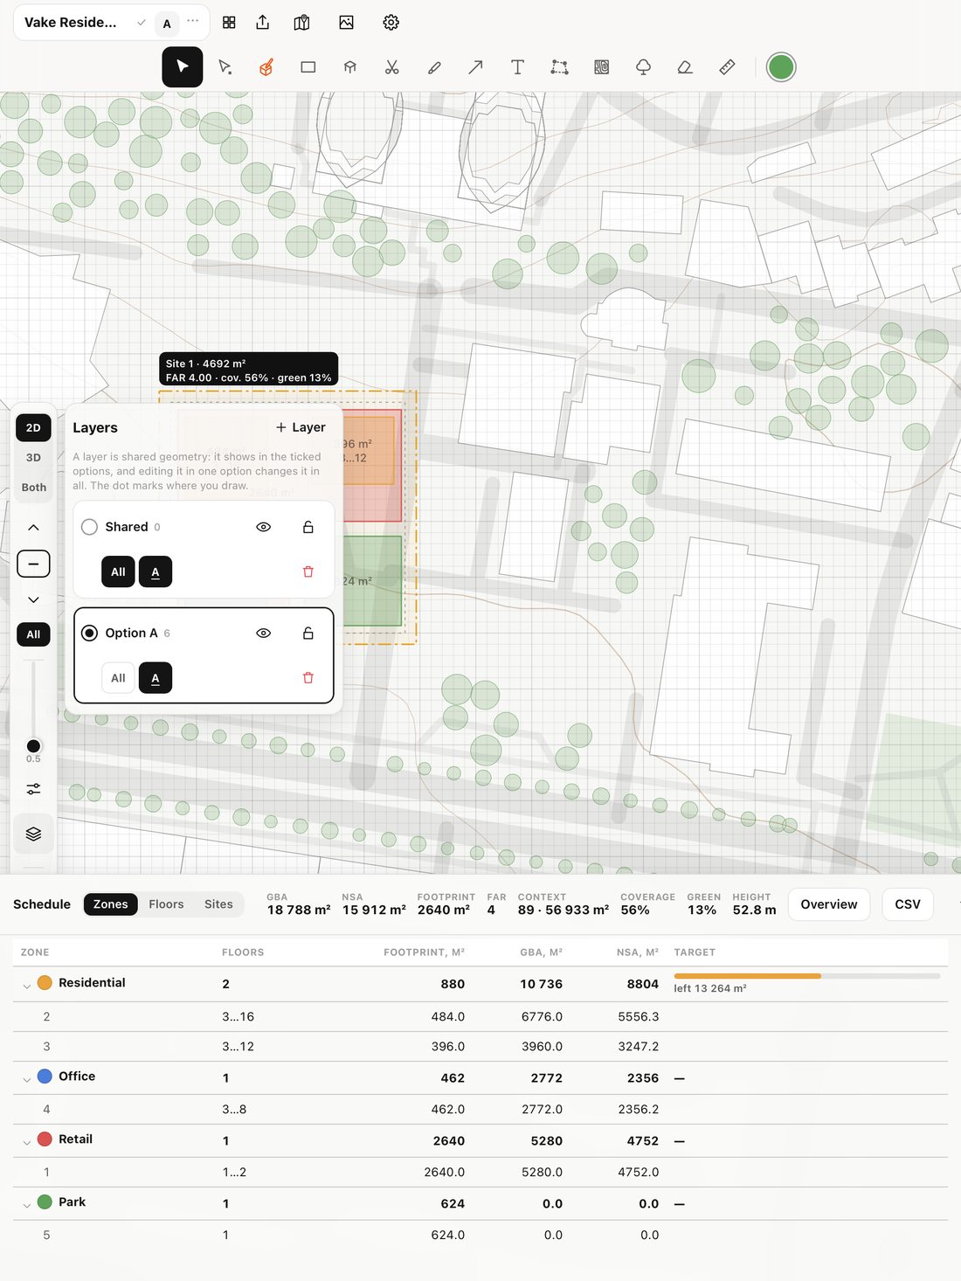Select the eraser tool
Screen dimensions: 961x1281
(x=686, y=67)
